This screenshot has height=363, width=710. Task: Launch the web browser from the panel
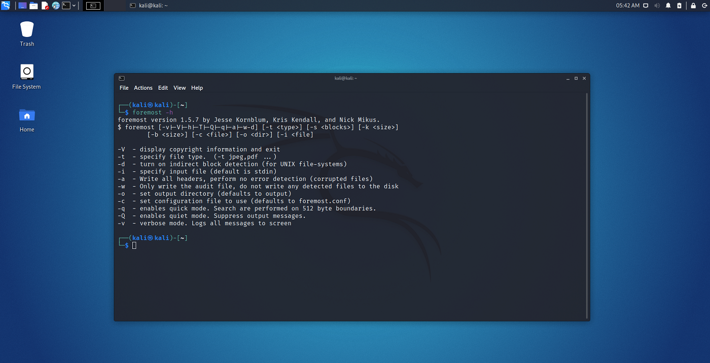click(x=56, y=6)
